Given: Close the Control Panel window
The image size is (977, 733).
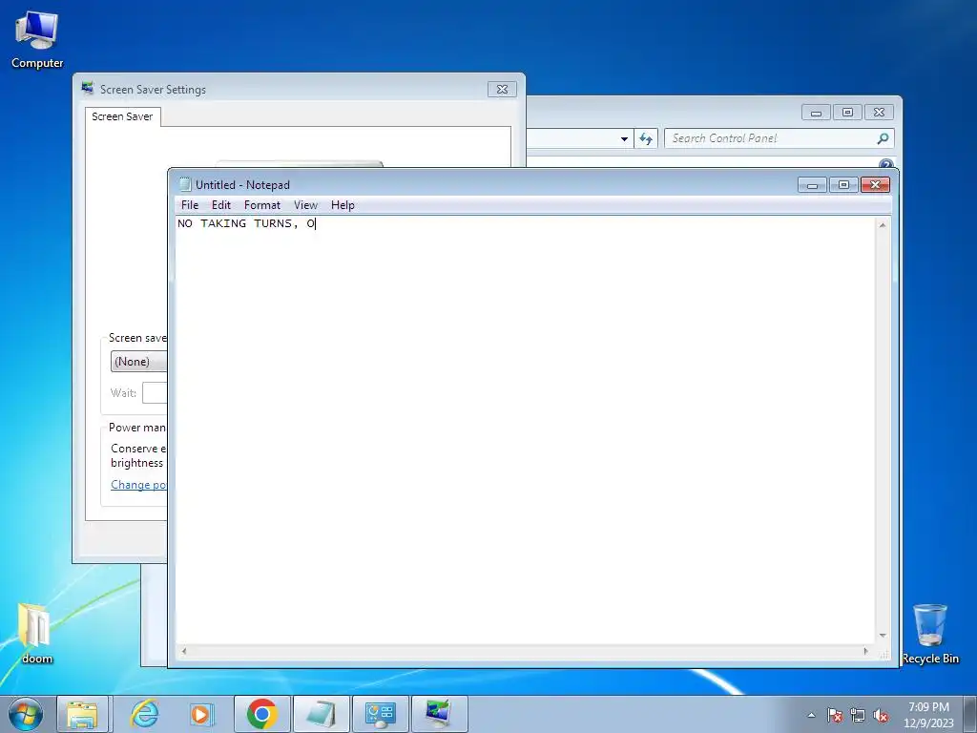Looking at the screenshot, I should (879, 113).
